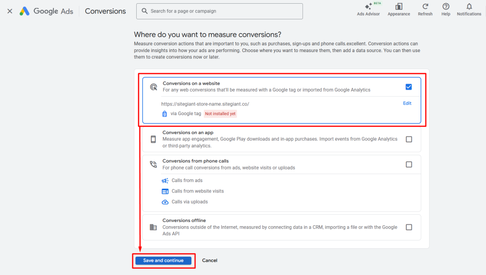Image resolution: width=486 pixels, height=275 pixels.
Task: Tick the Conversions from phone calls checkbox
Action: (409, 164)
